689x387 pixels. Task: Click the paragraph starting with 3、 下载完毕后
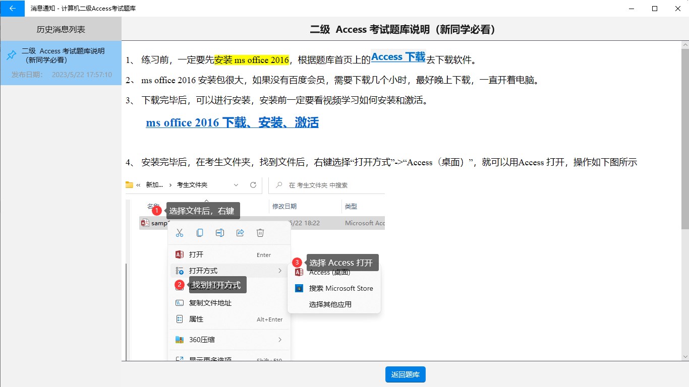277,100
